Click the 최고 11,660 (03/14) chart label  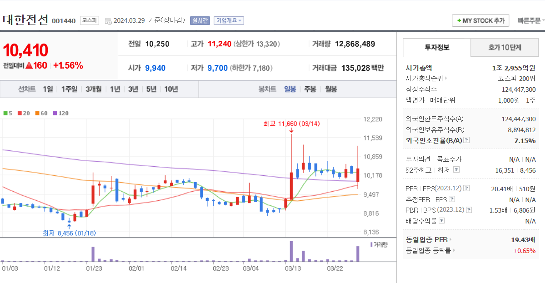coord(291,124)
